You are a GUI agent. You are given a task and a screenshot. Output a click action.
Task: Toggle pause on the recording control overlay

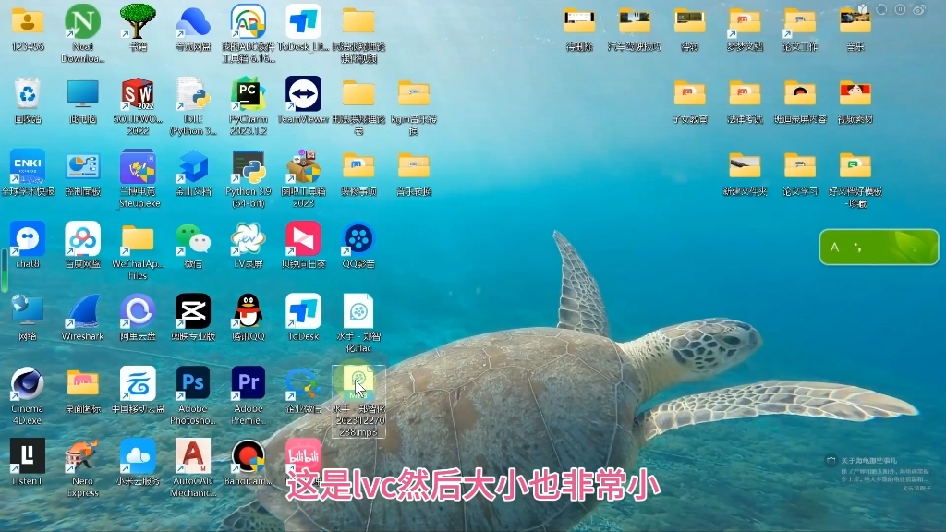[x=899, y=8]
